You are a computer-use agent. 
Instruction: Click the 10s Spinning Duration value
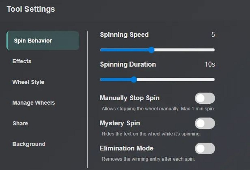coord(210,65)
